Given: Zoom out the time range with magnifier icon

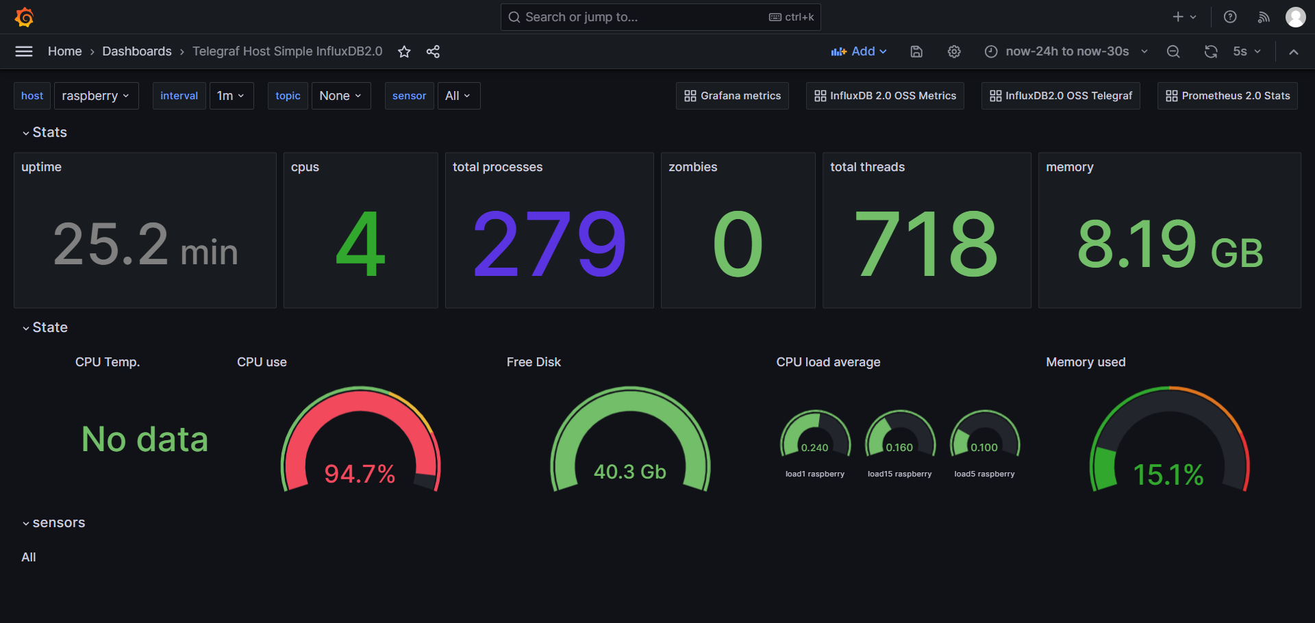Looking at the screenshot, I should pos(1173,51).
